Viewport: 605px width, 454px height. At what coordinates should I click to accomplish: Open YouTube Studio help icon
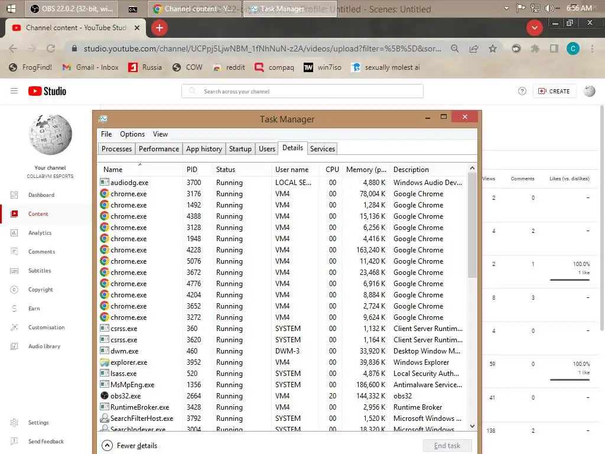[x=522, y=91]
